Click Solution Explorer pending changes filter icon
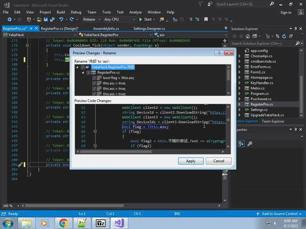Screen dimensions: 306x229 (x=268, y=36)
